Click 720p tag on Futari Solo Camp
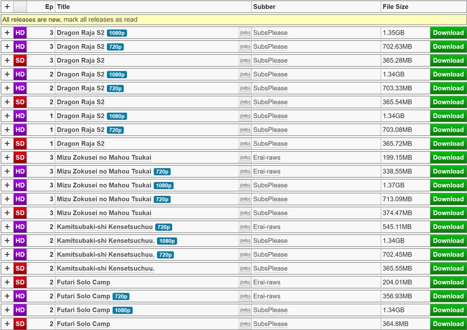 [x=121, y=296]
